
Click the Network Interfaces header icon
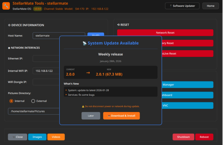[9, 48]
